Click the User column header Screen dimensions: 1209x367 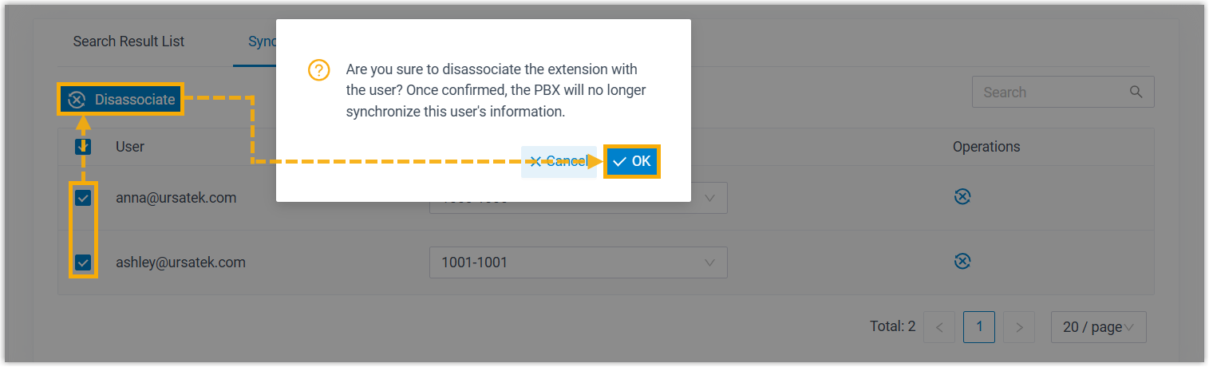click(x=130, y=147)
